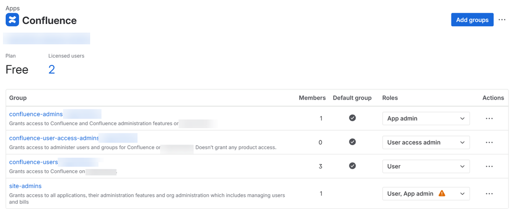Open the User role dropdown for confluence-users
Screen dimensions: 512x209
pos(426,167)
